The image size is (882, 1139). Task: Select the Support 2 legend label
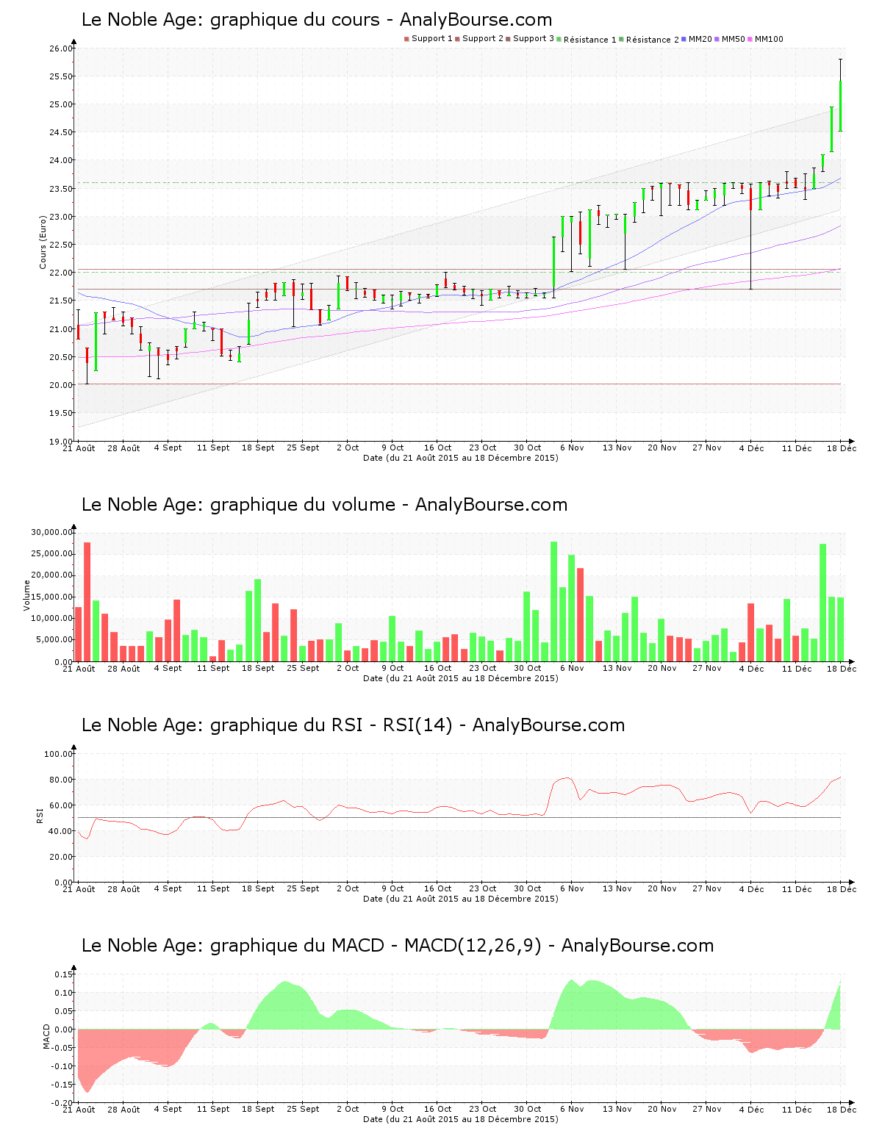tap(483, 39)
